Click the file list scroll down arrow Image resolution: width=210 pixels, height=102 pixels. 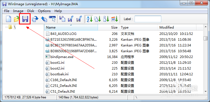[x=205, y=92]
